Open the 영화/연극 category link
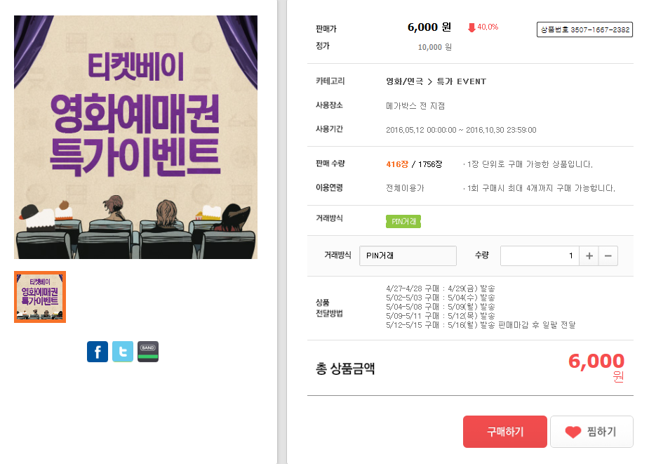 [405, 81]
